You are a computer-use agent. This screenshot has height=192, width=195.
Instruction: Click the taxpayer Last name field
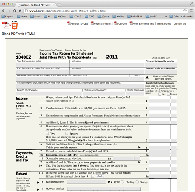pos(107,65)
